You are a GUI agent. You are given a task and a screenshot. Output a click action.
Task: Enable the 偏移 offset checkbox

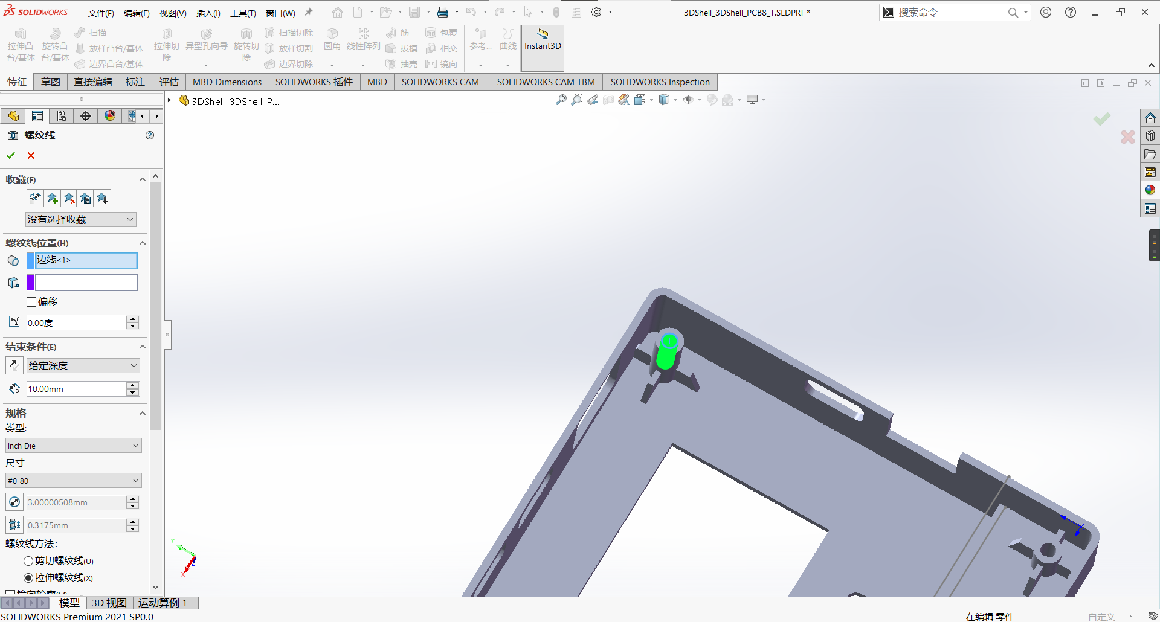(x=32, y=302)
